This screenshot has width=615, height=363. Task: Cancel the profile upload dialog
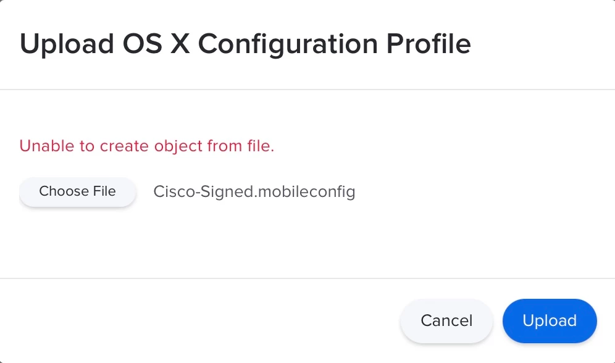tap(446, 321)
